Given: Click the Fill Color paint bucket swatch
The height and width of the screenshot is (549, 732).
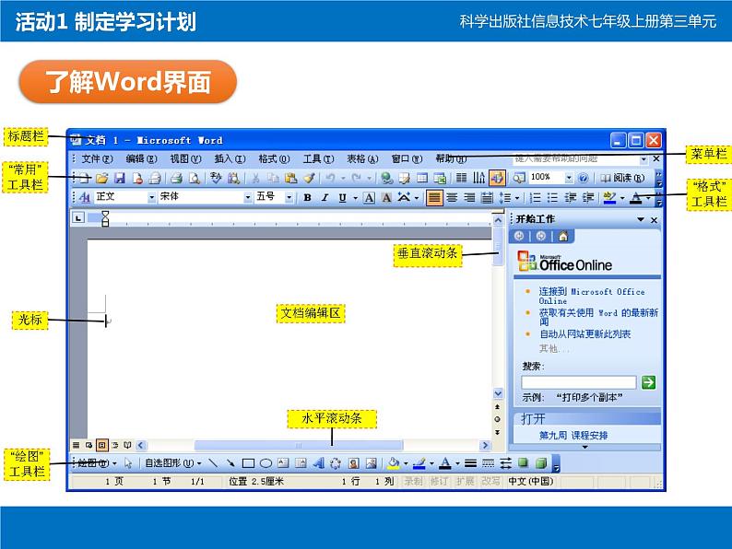Looking at the screenshot, I should 394,463.
